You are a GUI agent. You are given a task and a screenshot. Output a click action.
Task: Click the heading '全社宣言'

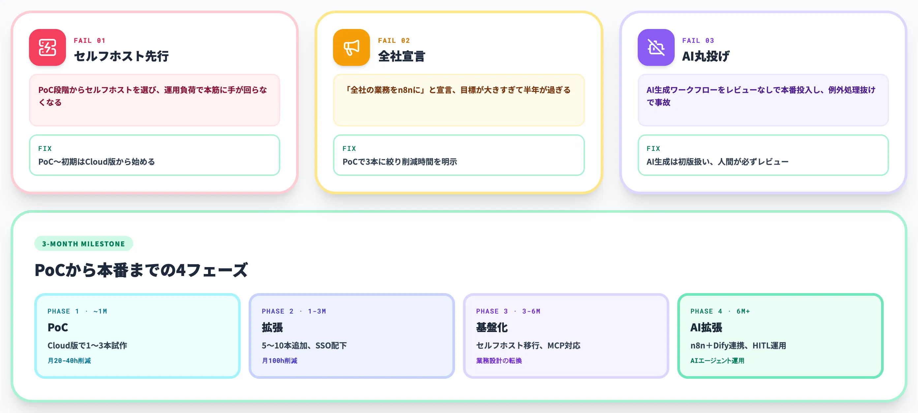pyautogui.click(x=402, y=56)
